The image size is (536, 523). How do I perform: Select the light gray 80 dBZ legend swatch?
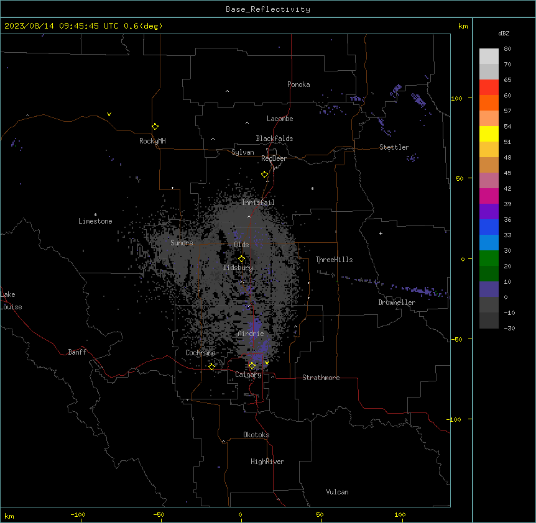[x=489, y=56]
